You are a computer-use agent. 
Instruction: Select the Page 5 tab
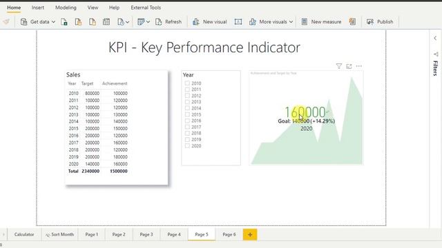tap(202, 234)
